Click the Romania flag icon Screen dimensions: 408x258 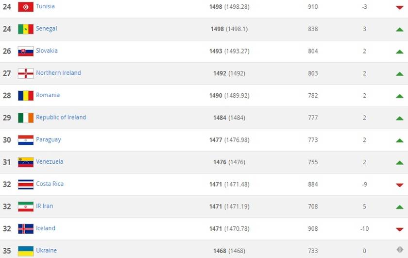point(26,96)
